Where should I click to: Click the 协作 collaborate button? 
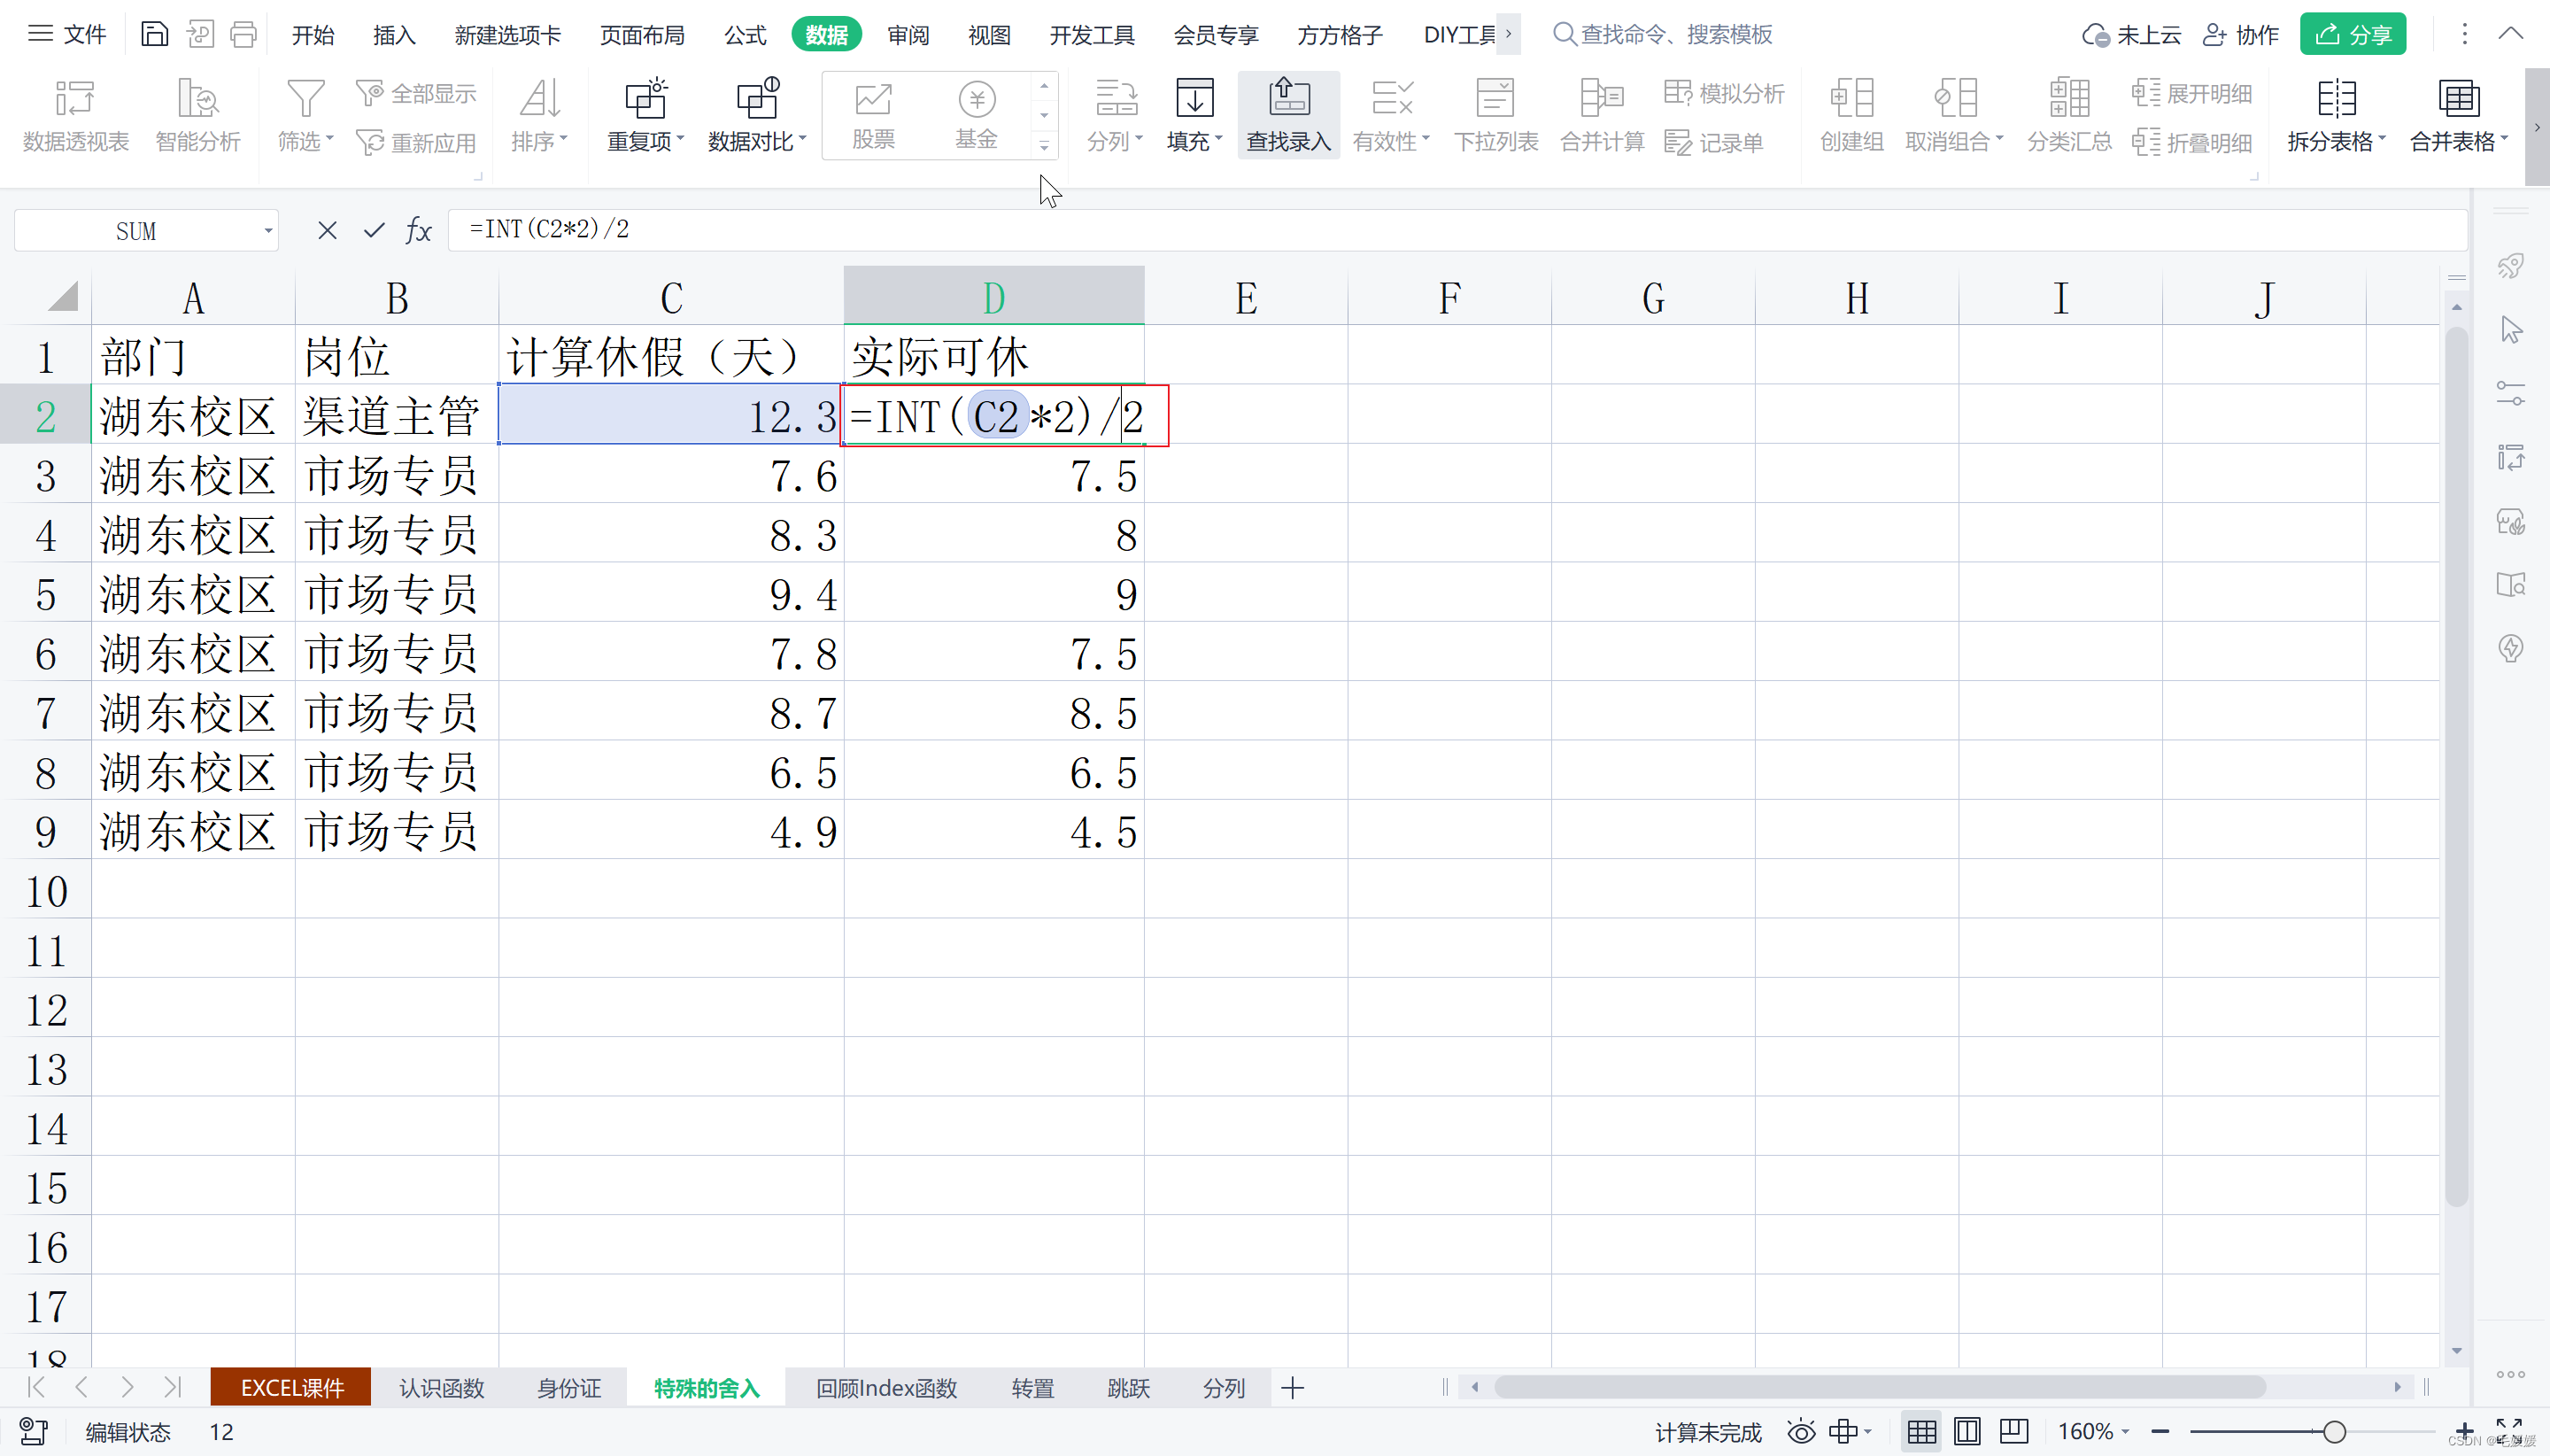(2240, 35)
